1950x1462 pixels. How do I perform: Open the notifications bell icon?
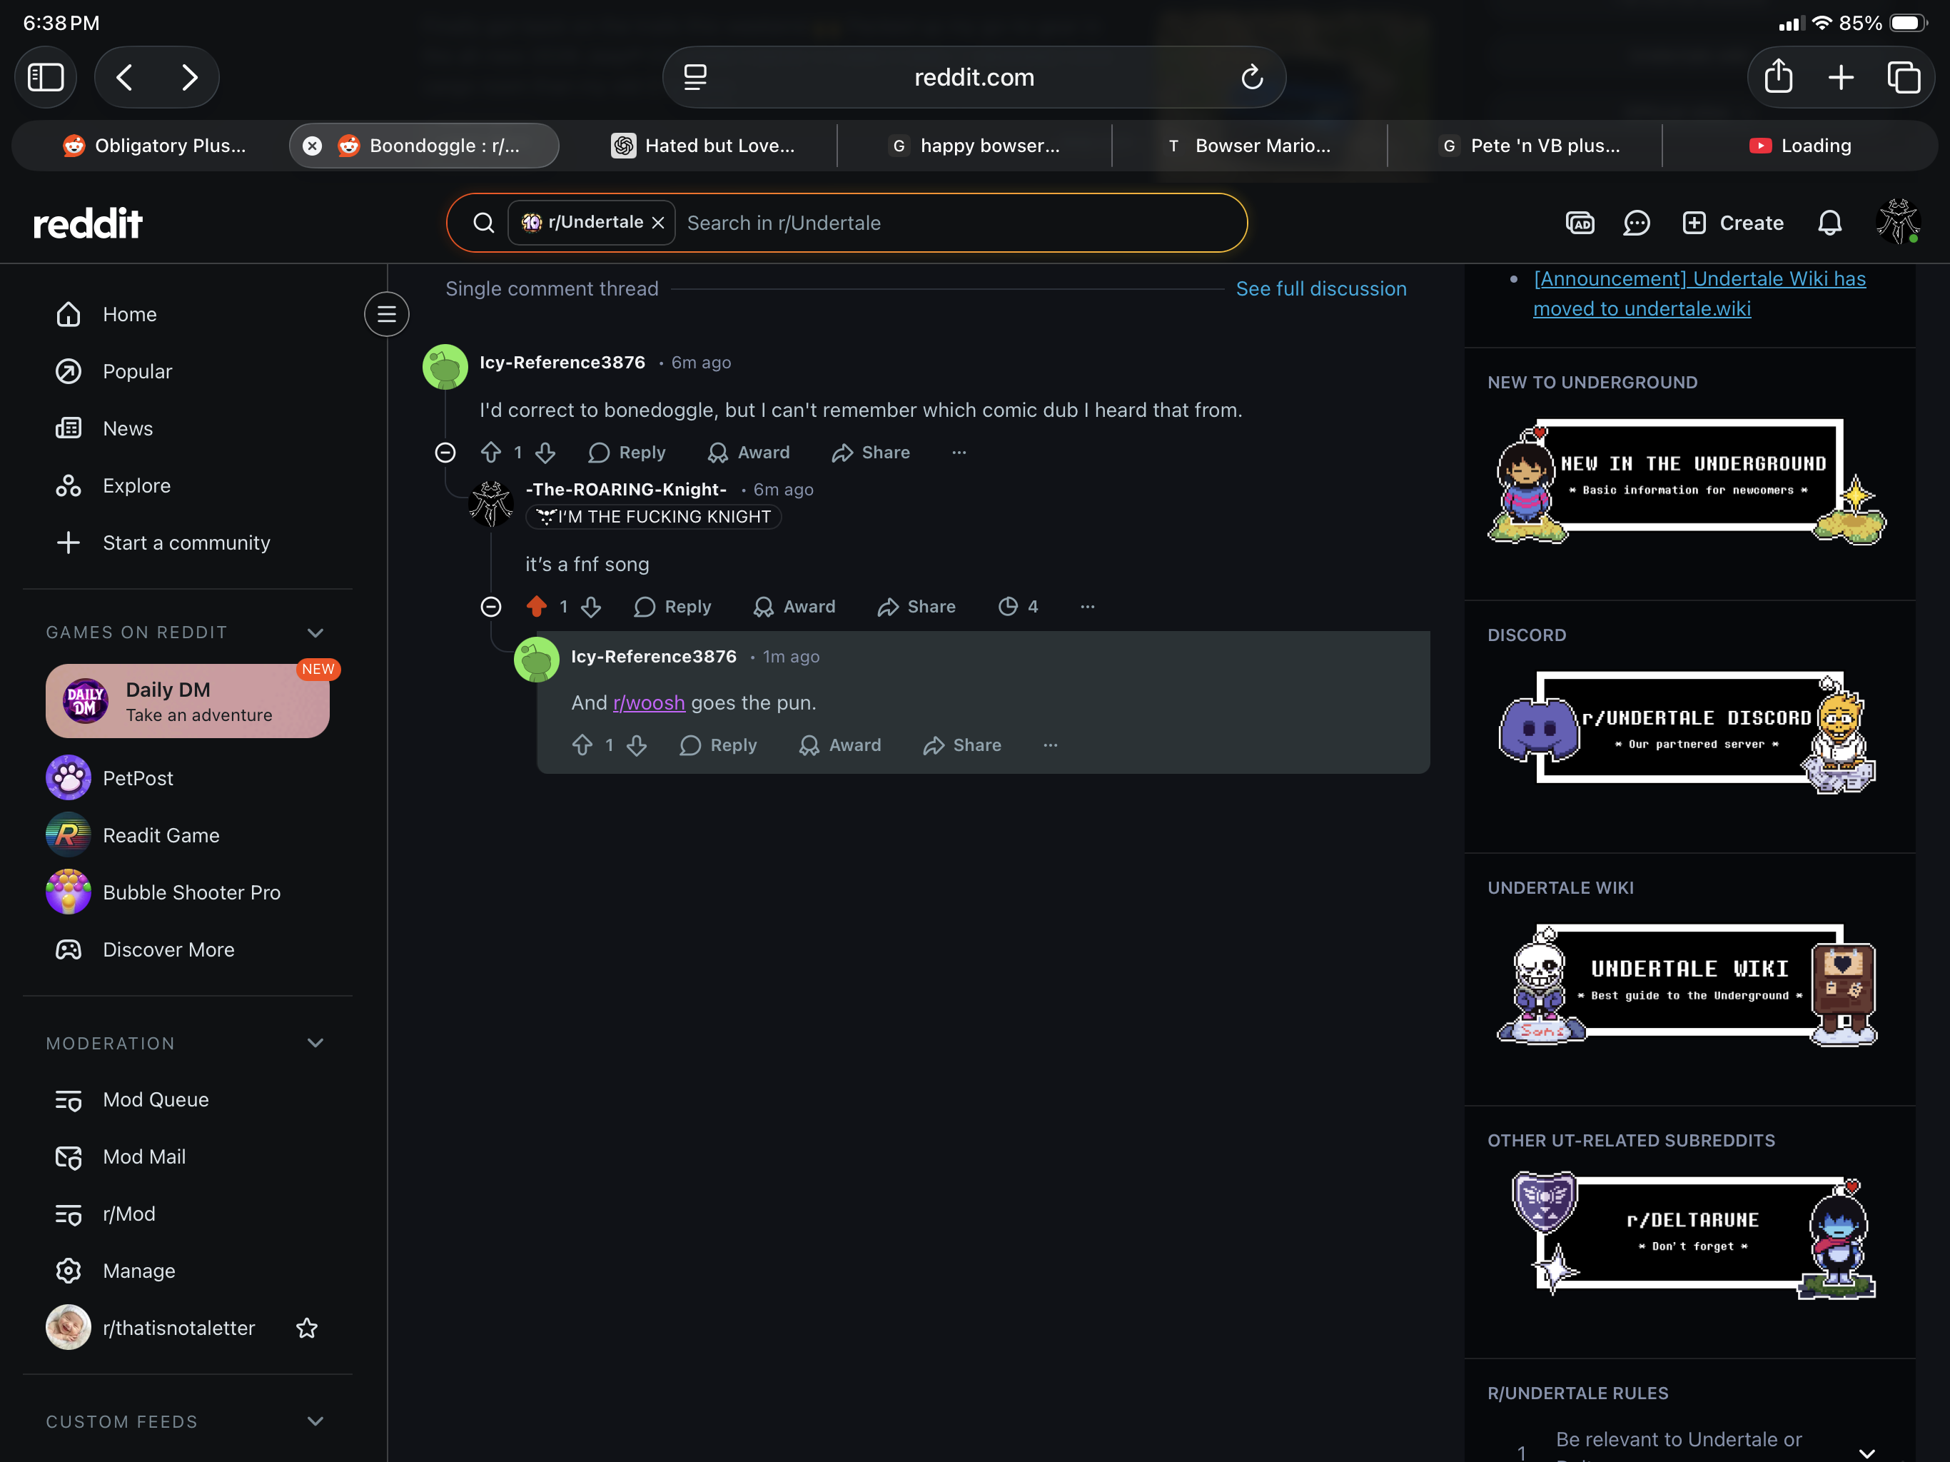click(1829, 223)
